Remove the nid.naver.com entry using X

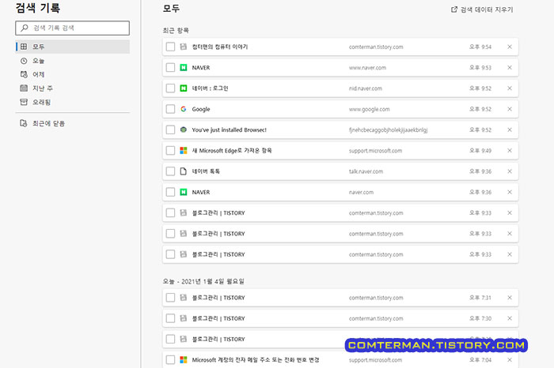coord(510,88)
